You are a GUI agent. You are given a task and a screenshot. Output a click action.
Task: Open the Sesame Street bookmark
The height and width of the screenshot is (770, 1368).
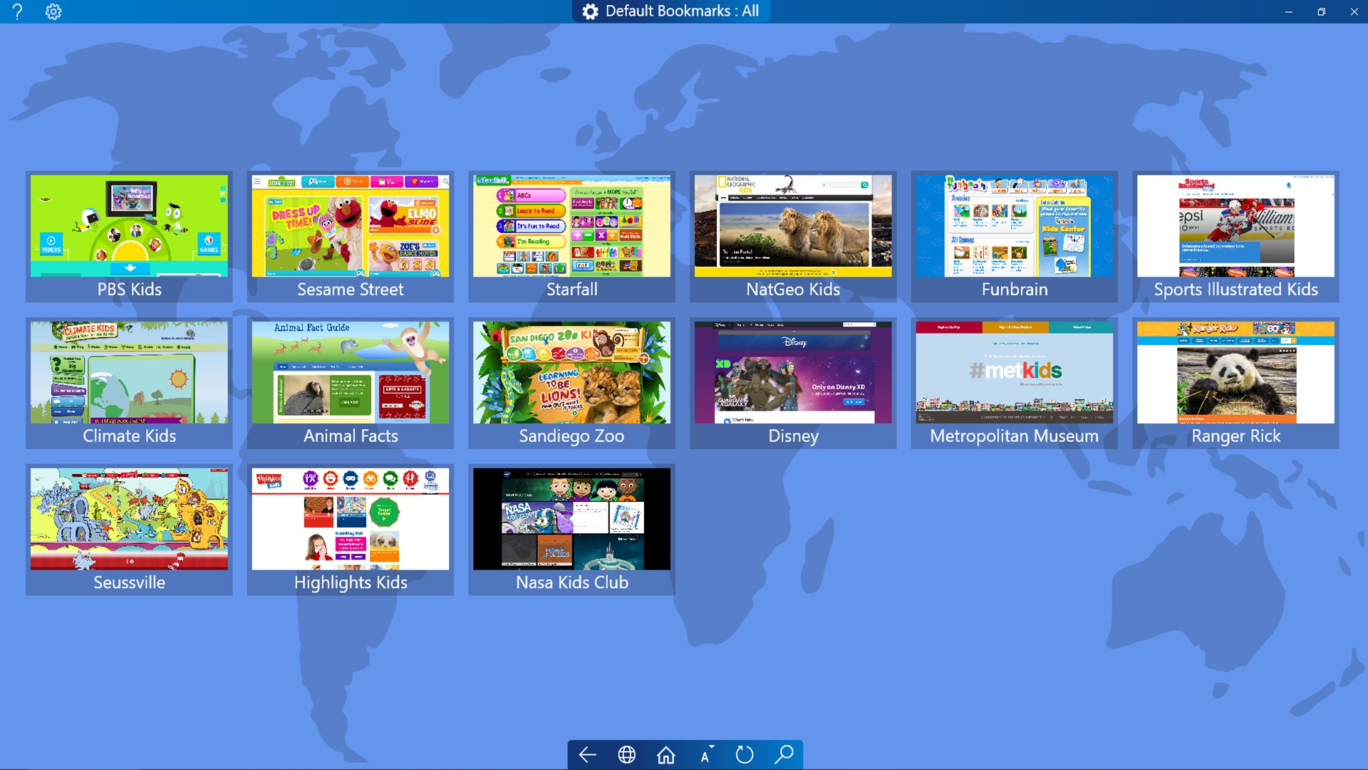(350, 236)
